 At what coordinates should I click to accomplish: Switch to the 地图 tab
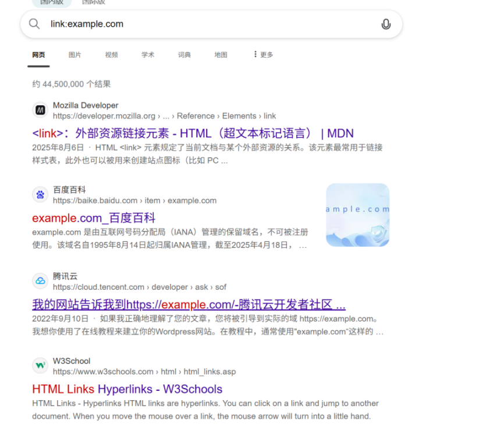(x=221, y=55)
